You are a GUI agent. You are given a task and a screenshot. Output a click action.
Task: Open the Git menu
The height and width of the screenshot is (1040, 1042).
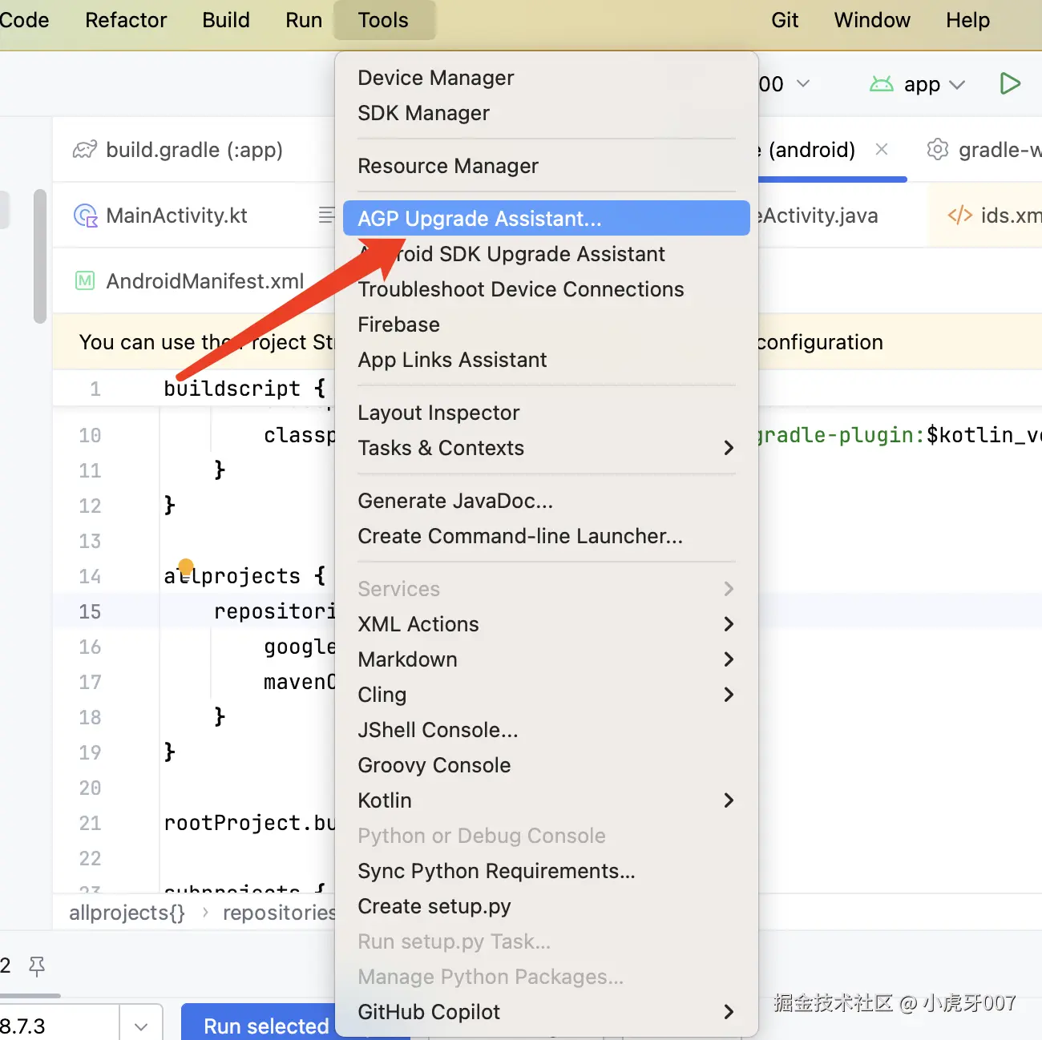coord(785,20)
